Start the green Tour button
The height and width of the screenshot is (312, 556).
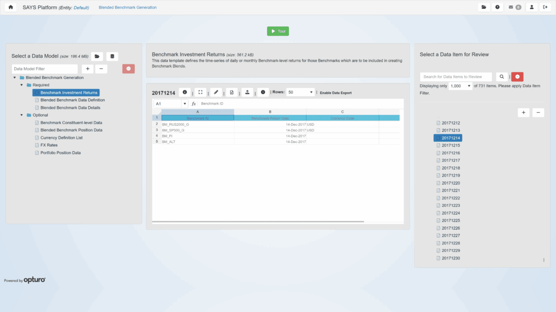[x=278, y=31]
